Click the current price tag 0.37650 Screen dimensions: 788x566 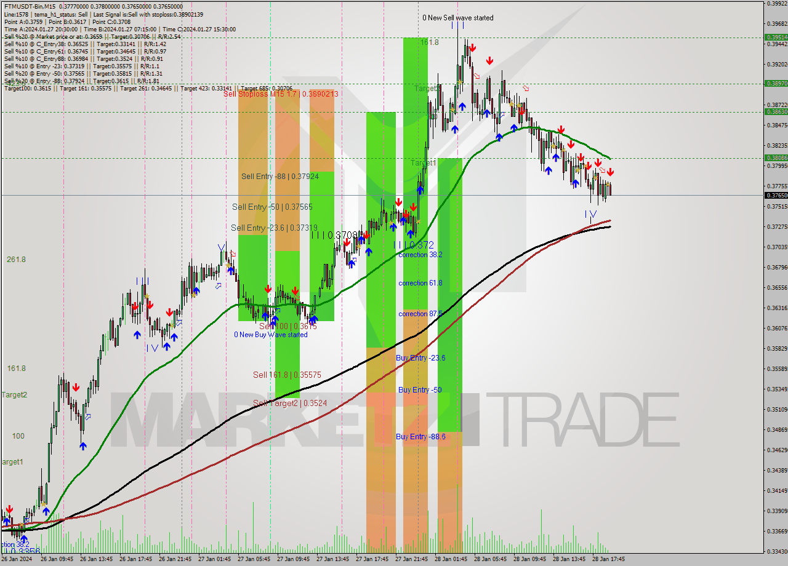pos(776,195)
